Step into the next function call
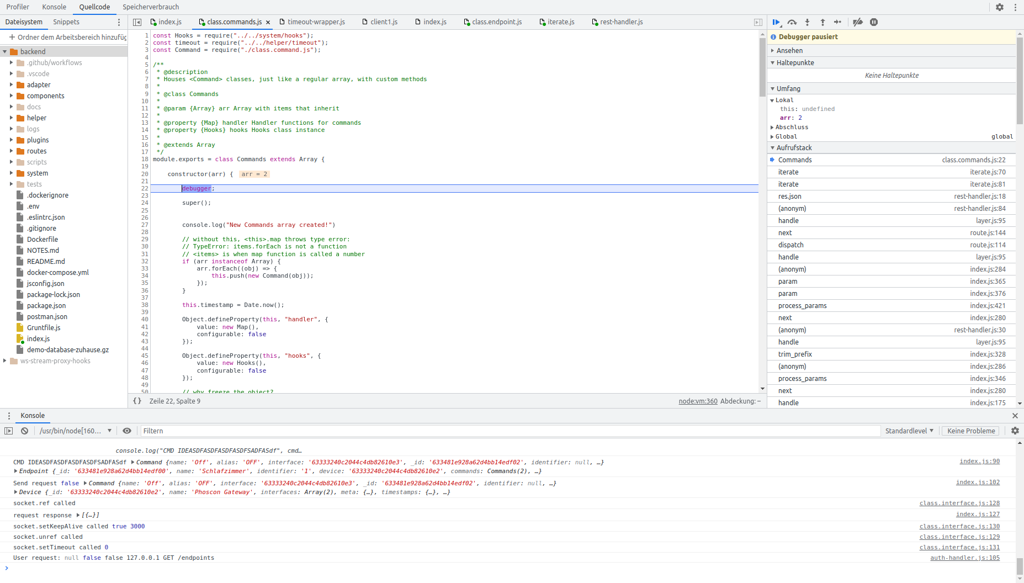Image resolution: width=1024 pixels, height=583 pixels. pos(807,22)
